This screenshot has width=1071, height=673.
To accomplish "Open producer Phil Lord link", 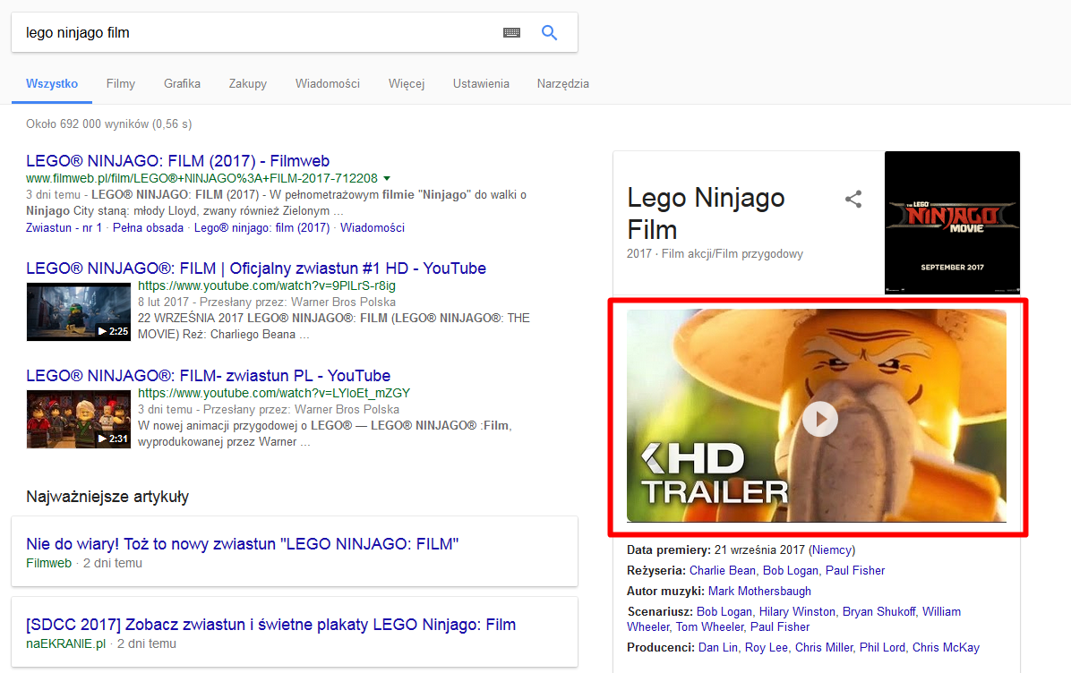I will tap(882, 647).
